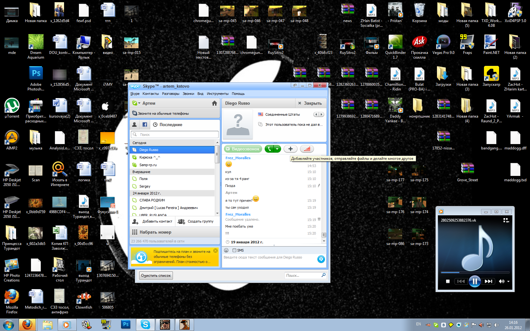Delete message using trash icon at 15:19
The height and width of the screenshot is (331, 530).
[319, 219]
